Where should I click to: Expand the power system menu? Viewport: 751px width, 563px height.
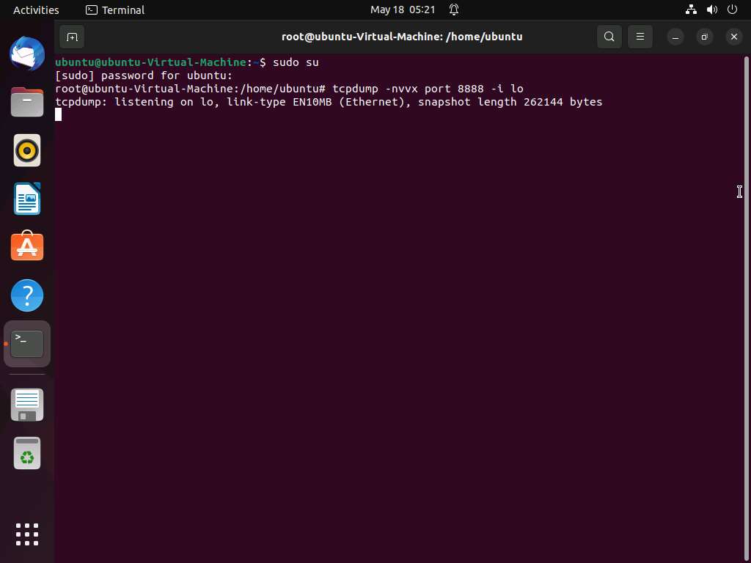pyautogui.click(x=732, y=10)
